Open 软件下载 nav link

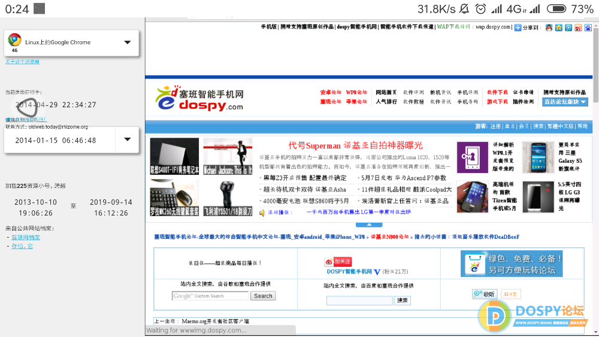click(497, 92)
